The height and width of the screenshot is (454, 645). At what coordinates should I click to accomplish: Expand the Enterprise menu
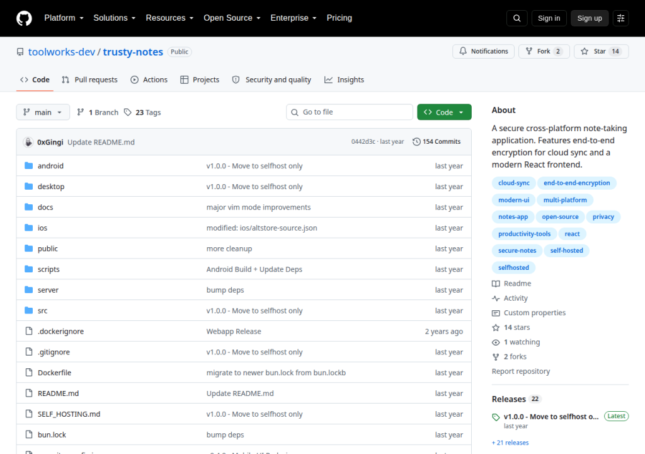pos(294,18)
